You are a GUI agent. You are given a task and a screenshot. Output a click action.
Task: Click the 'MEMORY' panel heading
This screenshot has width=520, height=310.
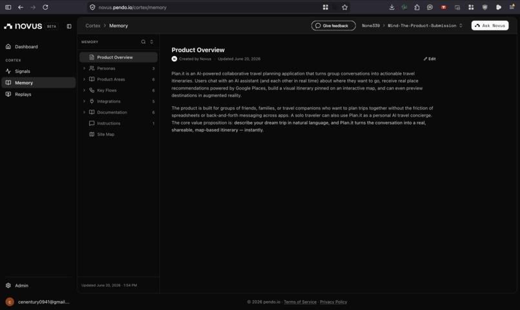tap(90, 42)
